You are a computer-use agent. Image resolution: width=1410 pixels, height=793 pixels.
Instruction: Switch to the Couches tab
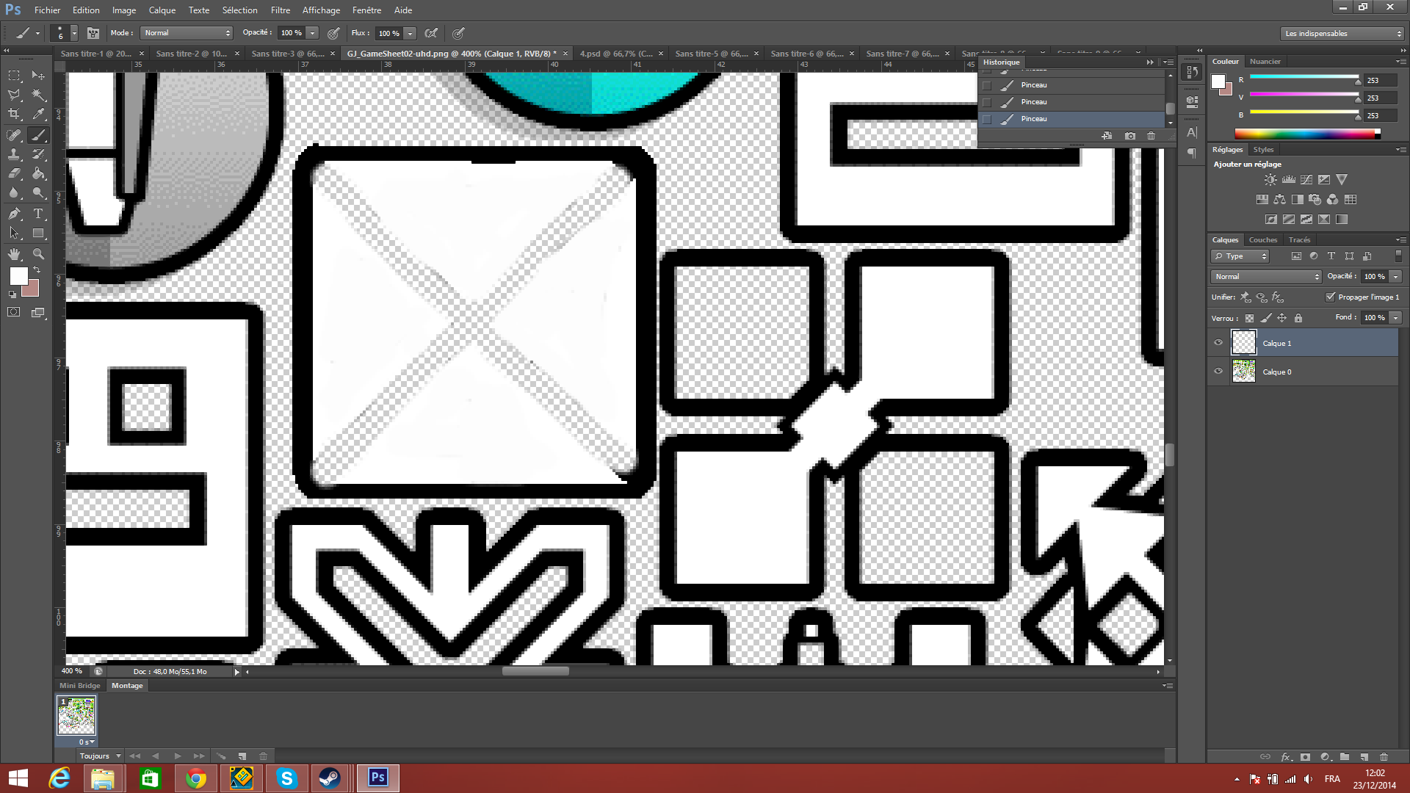click(x=1262, y=240)
